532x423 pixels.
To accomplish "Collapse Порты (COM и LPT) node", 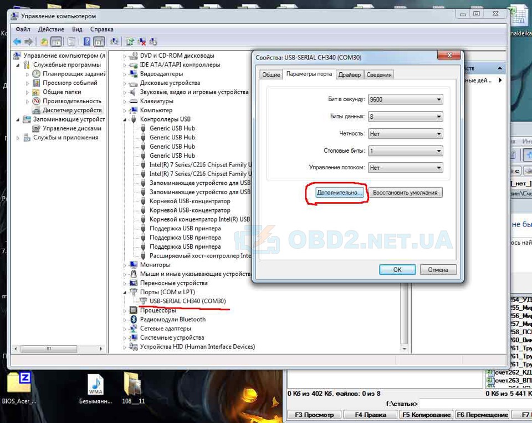I will pos(125,292).
